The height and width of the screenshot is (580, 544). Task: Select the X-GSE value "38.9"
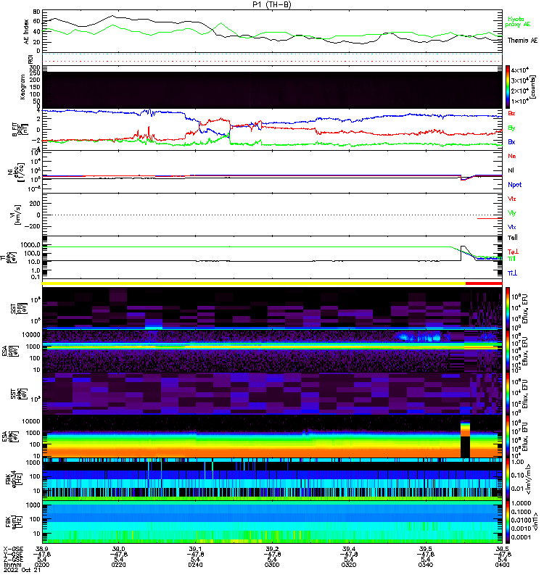42,549
